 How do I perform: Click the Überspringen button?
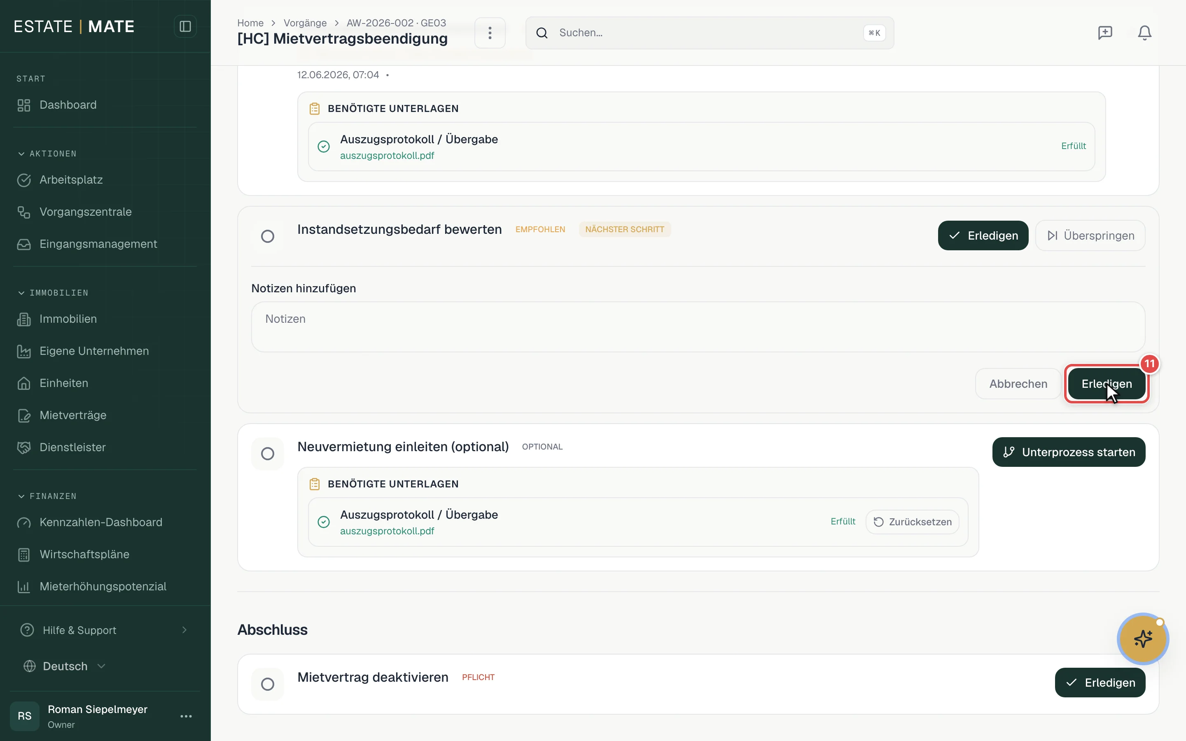pyautogui.click(x=1090, y=236)
